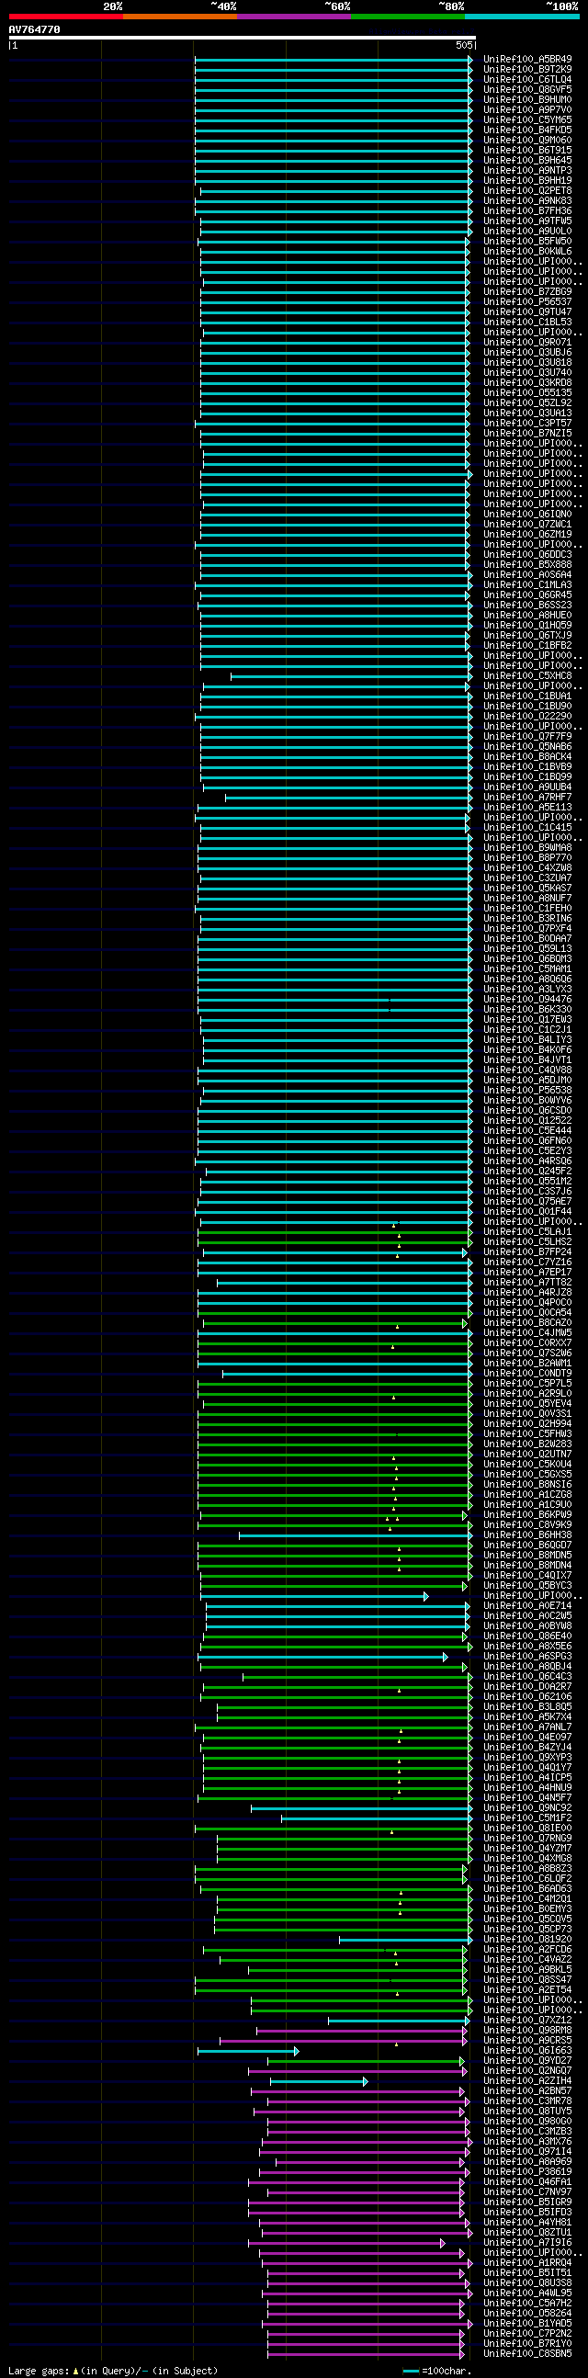Screen dimensions: 588x2378
Task: Click the purple ~60% identity legend bar
Action: [293, 17]
